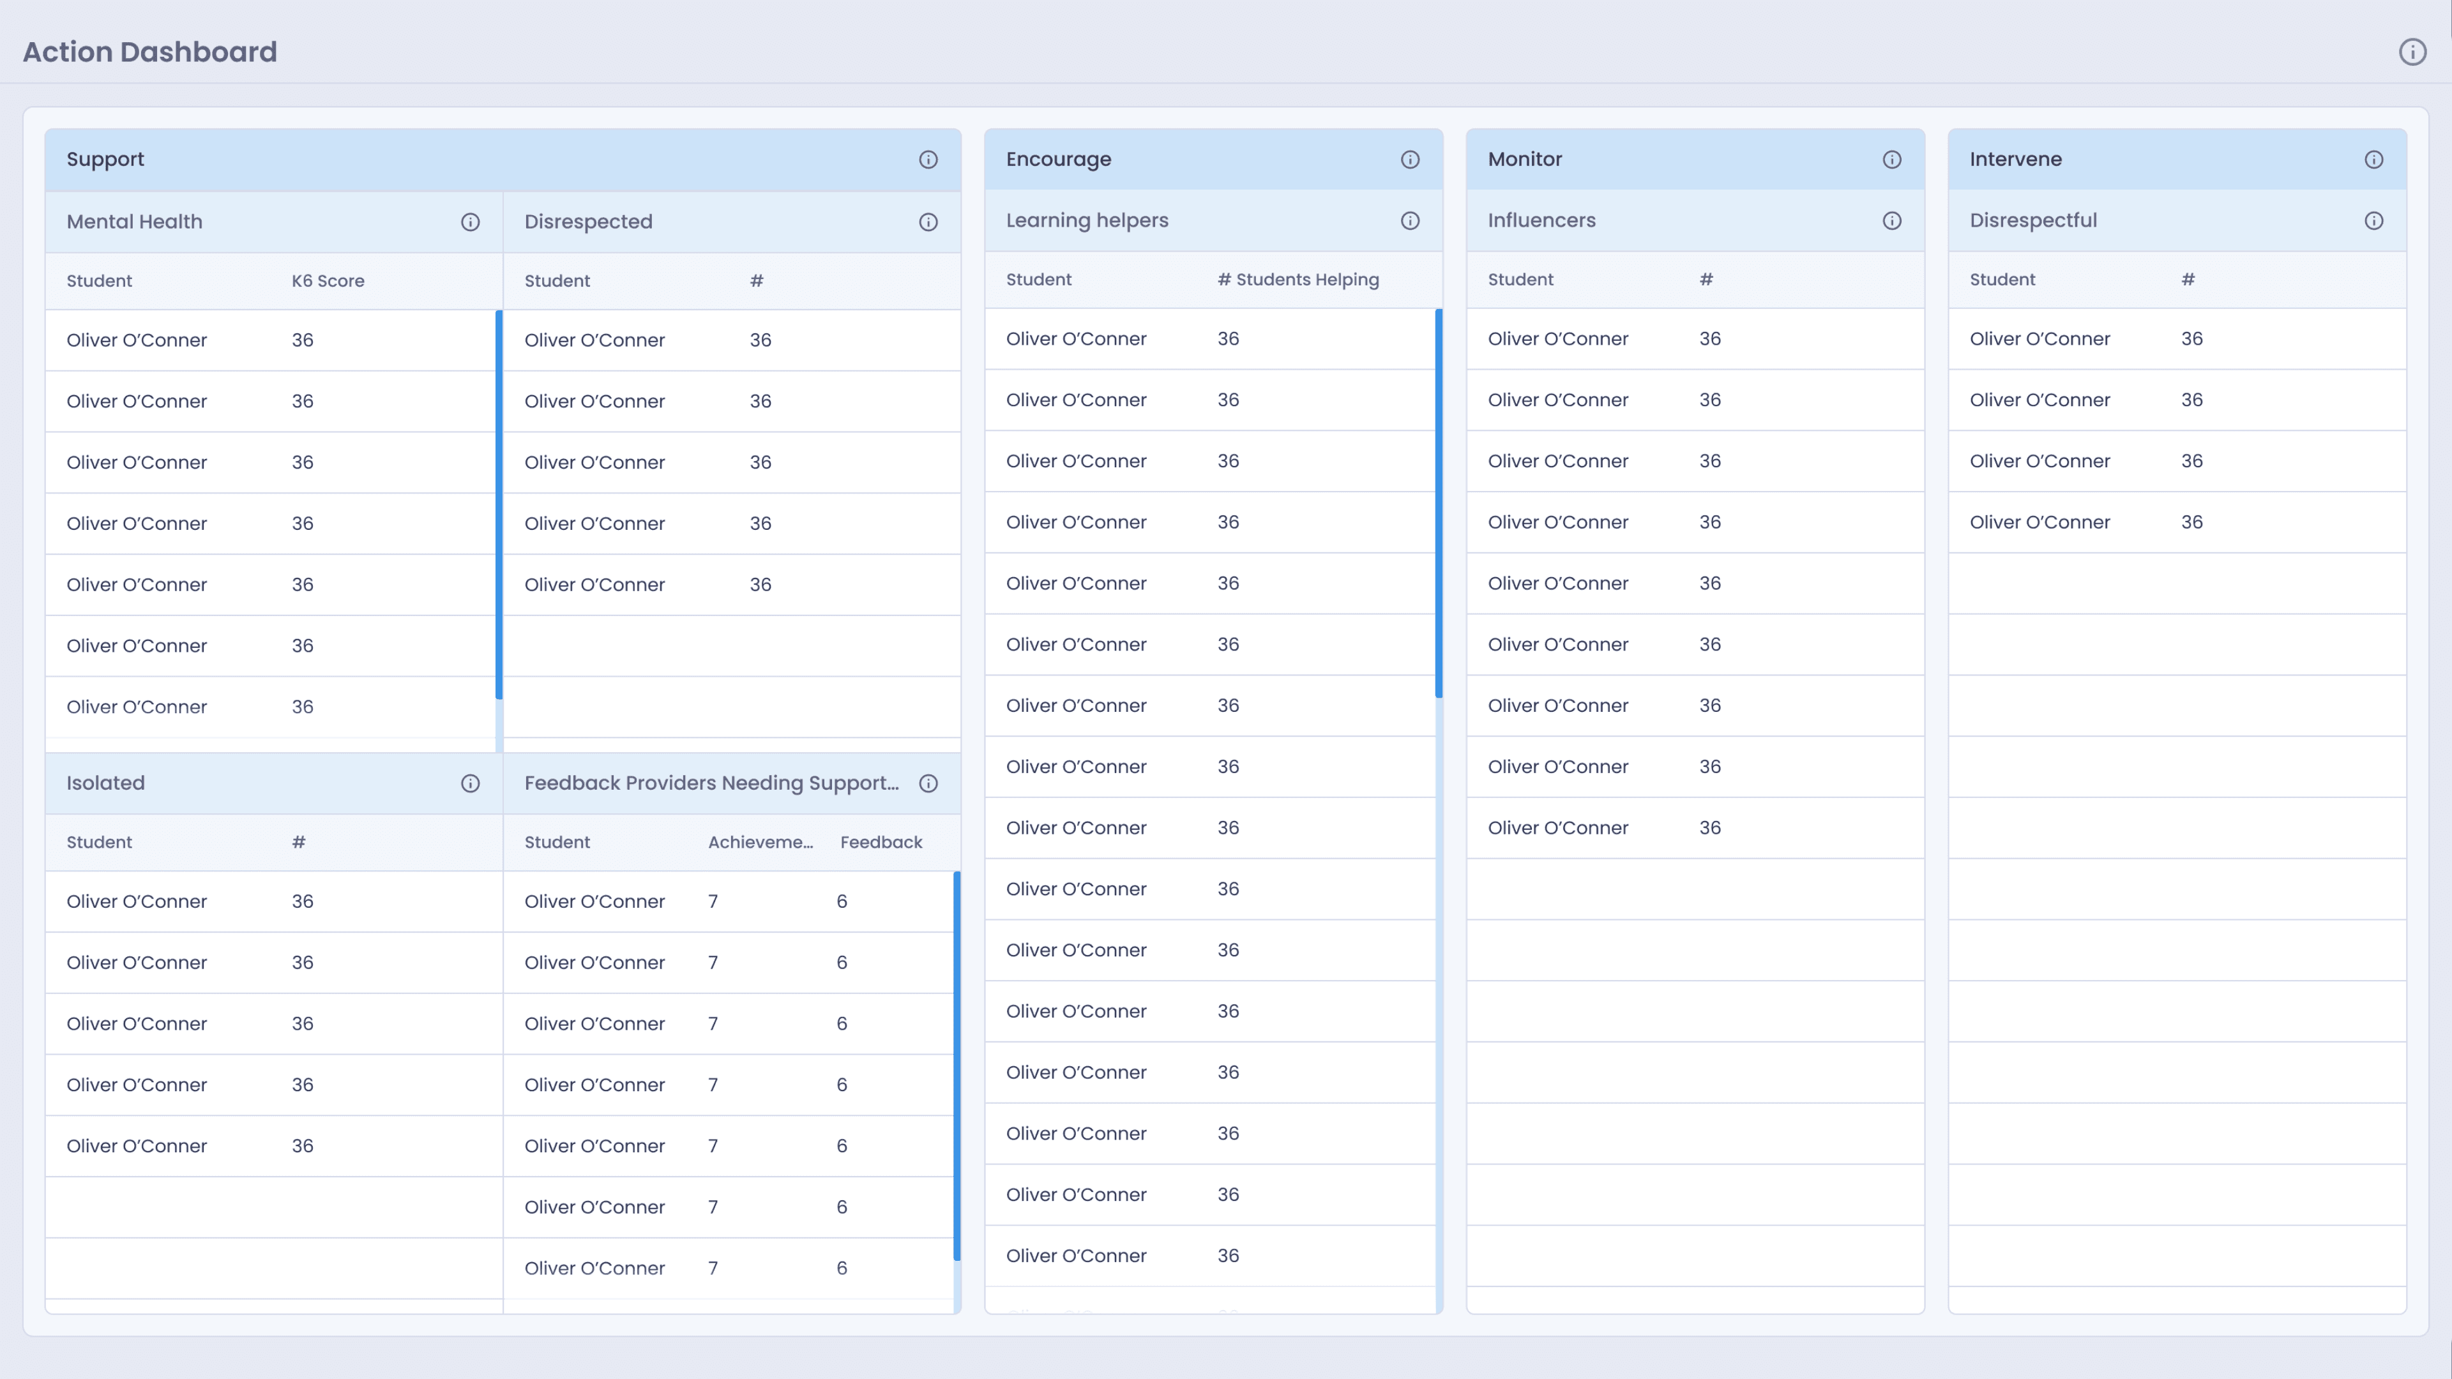2452x1379 pixels.
Task: Click the Support section heading
Action: point(105,159)
